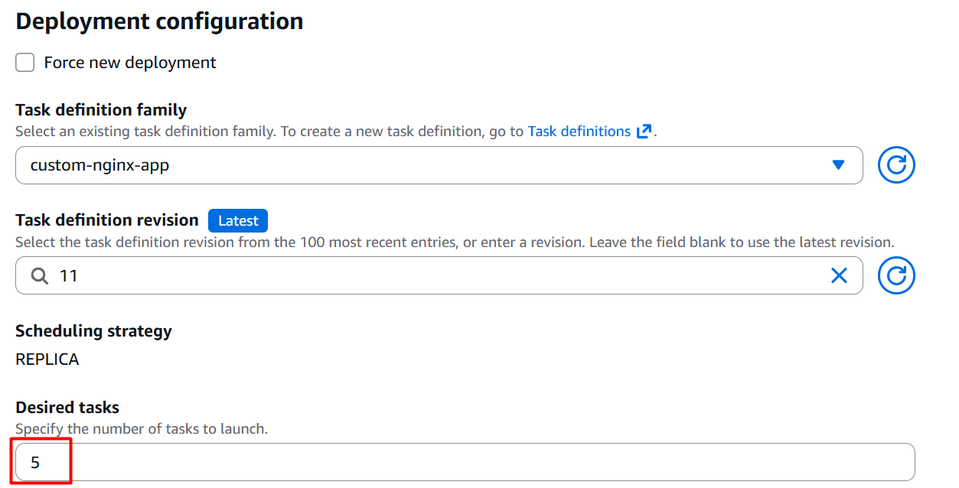
Task: Open the custom-nginx-app task family dropdown
Action: pos(429,165)
